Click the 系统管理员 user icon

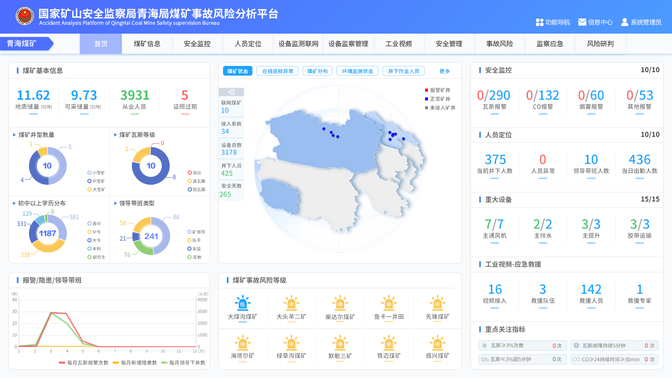coord(625,22)
